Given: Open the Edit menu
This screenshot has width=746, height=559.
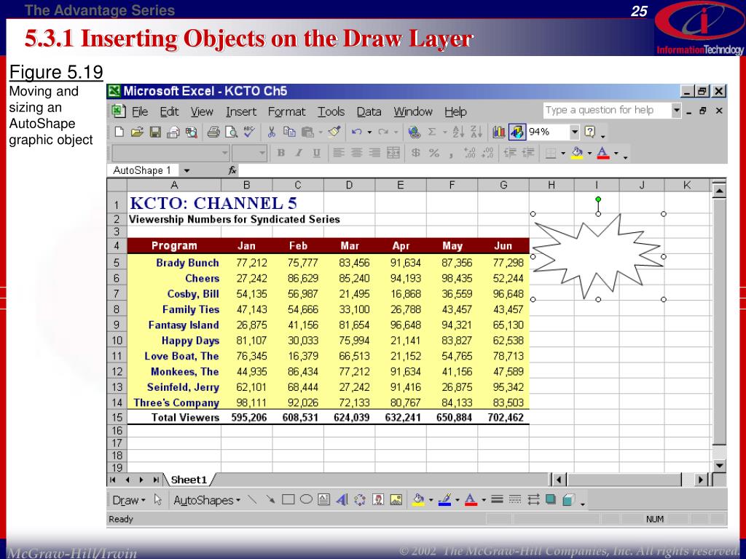Looking at the screenshot, I should coord(169,111).
